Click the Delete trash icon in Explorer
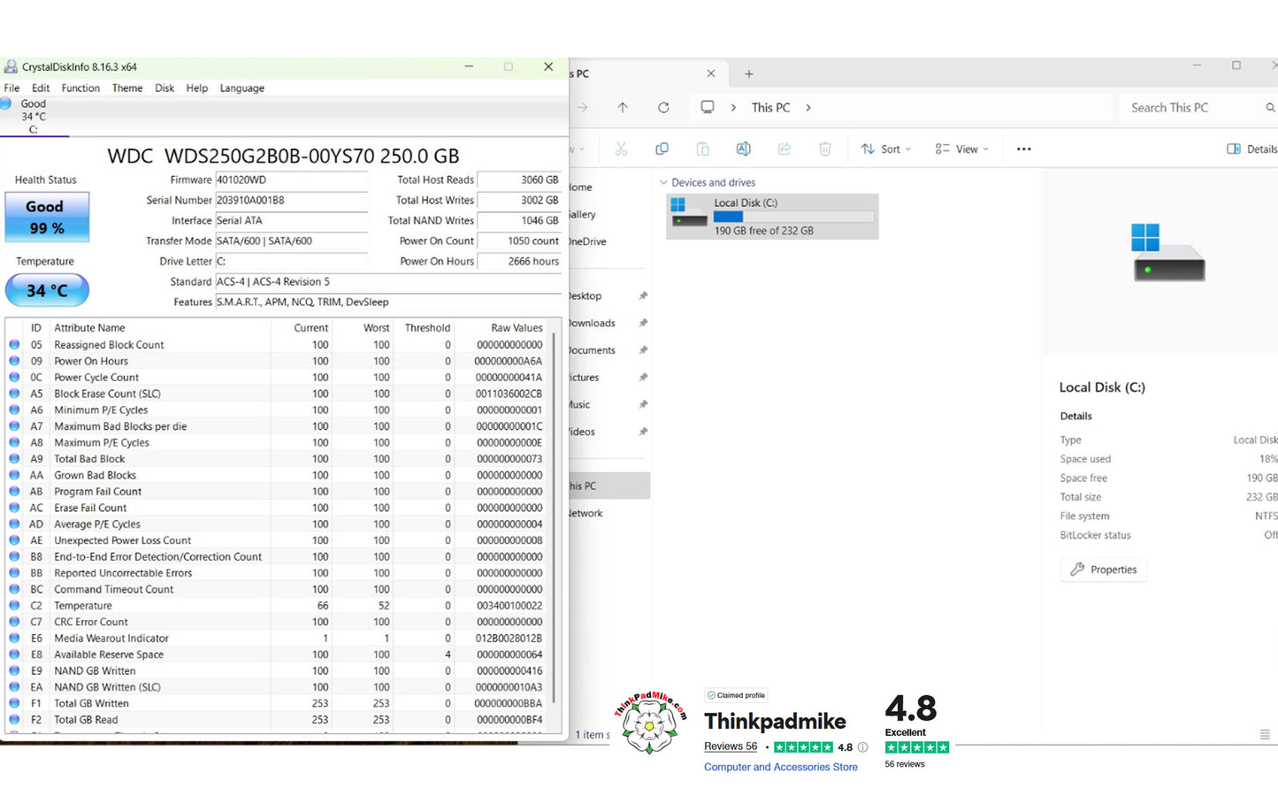The height and width of the screenshot is (803, 1278). pyautogui.click(x=825, y=149)
